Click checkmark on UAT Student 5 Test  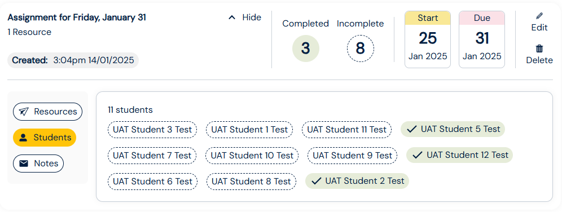(412, 129)
